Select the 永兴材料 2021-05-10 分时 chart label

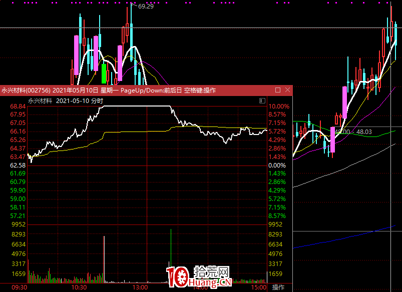pos(66,101)
